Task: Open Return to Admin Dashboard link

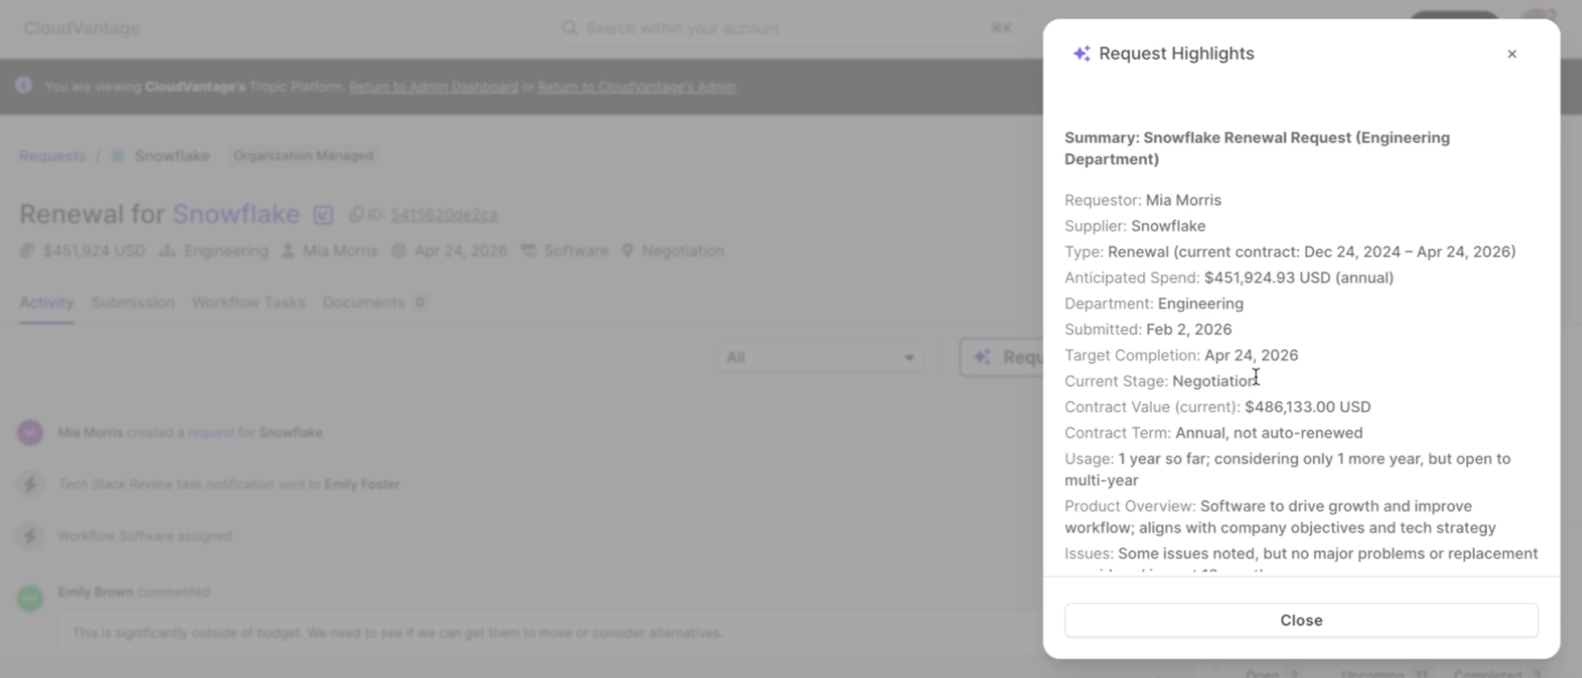Action: [x=433, y=86]
